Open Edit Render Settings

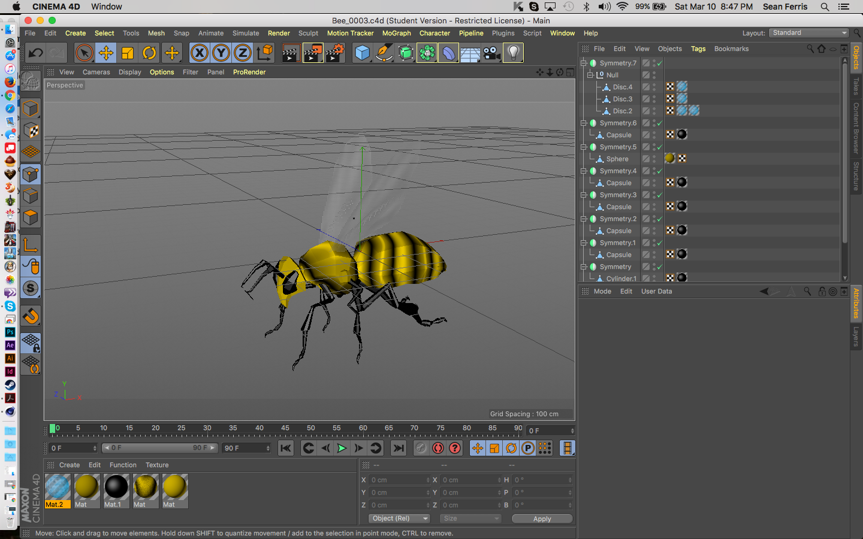point(334,53)
